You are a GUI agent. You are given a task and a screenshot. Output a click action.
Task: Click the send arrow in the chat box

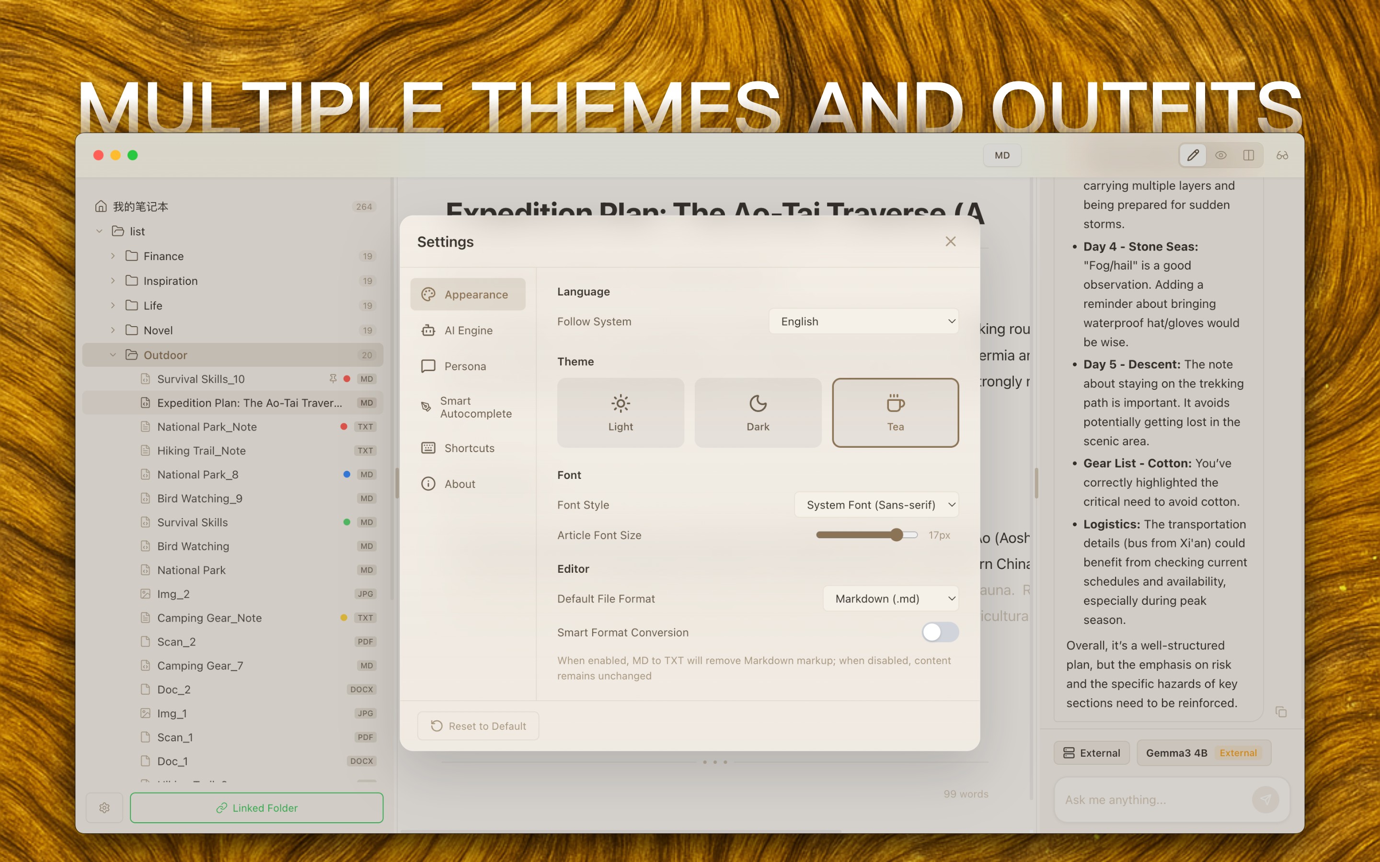(1266, 799)
